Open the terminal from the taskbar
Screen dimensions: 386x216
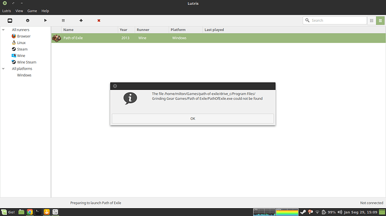tap(38, 212)
